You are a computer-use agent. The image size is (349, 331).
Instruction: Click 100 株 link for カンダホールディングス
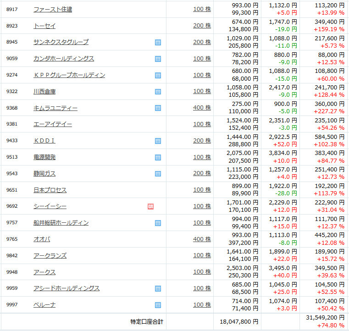click(x=202, y=59)
